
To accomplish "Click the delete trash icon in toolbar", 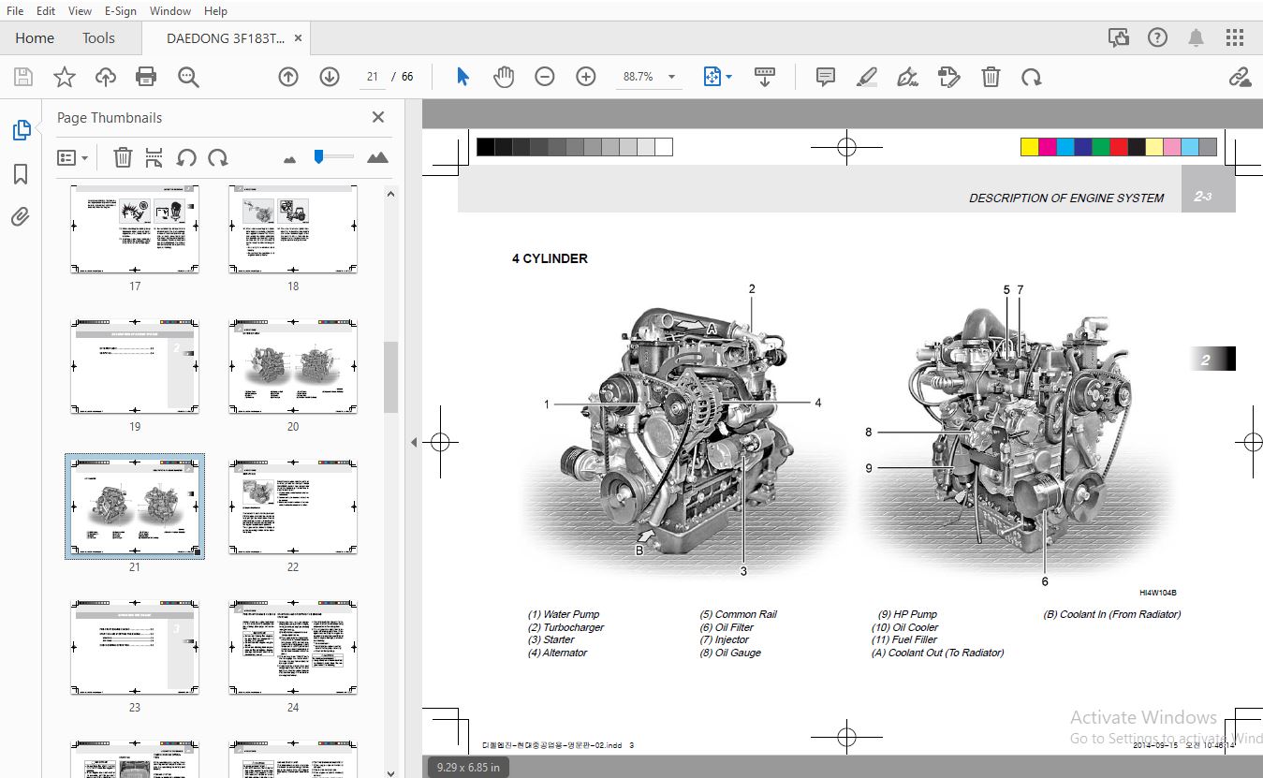I will [x=991, y=77].
